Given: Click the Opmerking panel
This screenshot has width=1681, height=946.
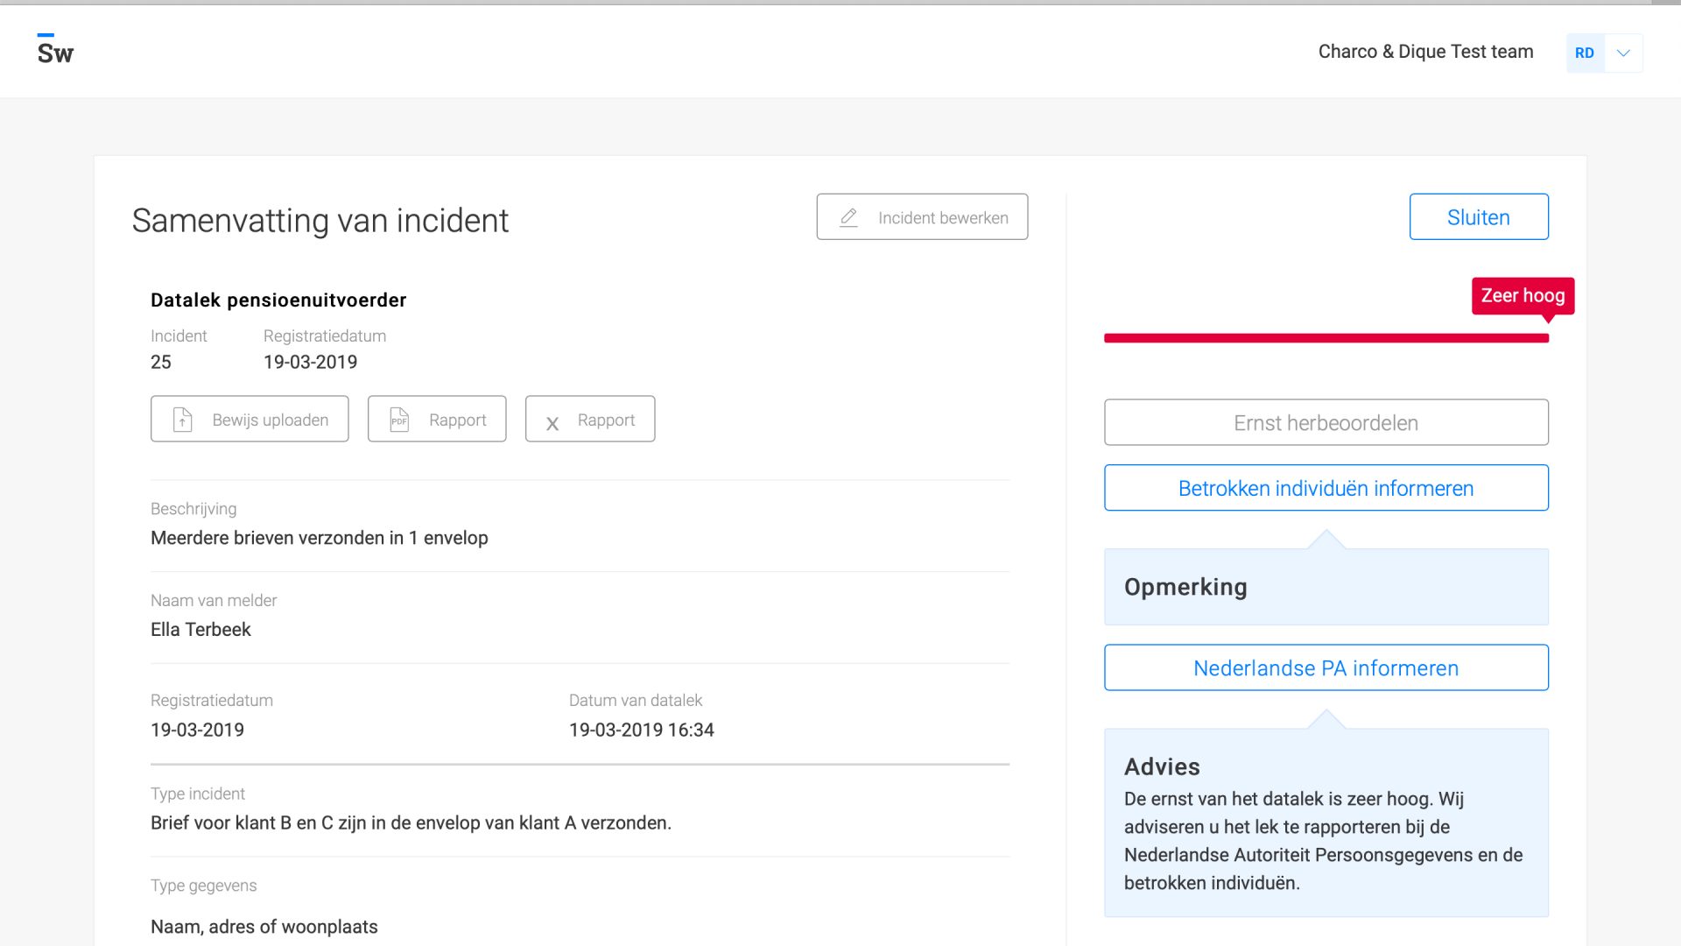Looking at the screenshot, I should click(1326, 587).
